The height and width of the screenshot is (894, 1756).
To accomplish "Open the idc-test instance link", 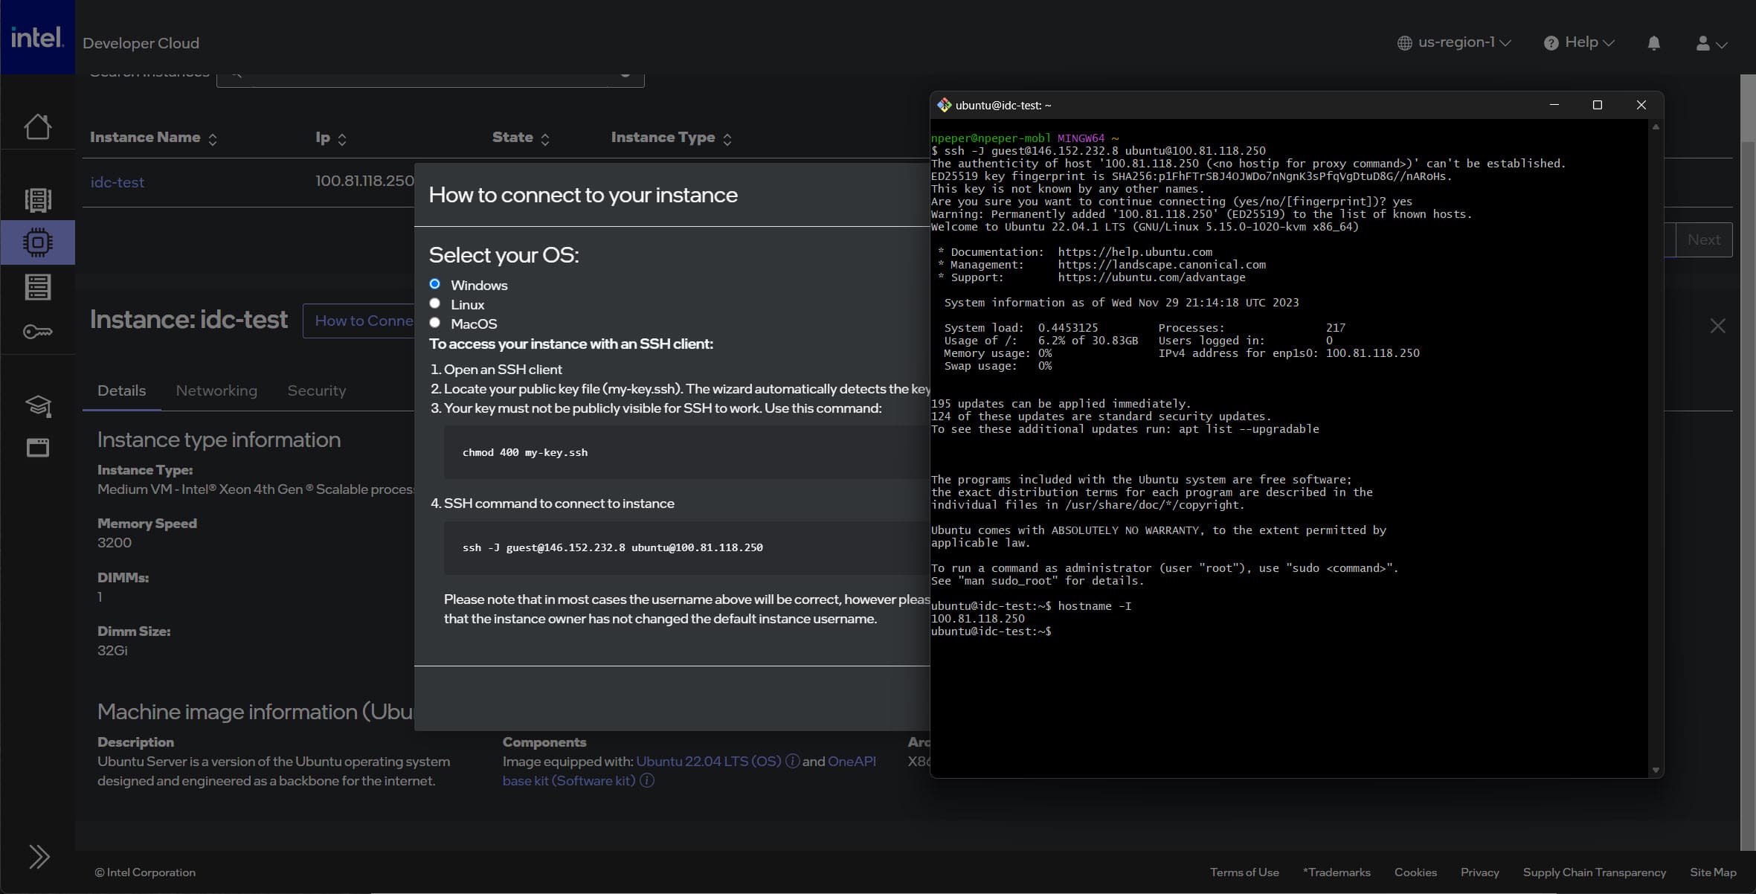I will [117, 182].
